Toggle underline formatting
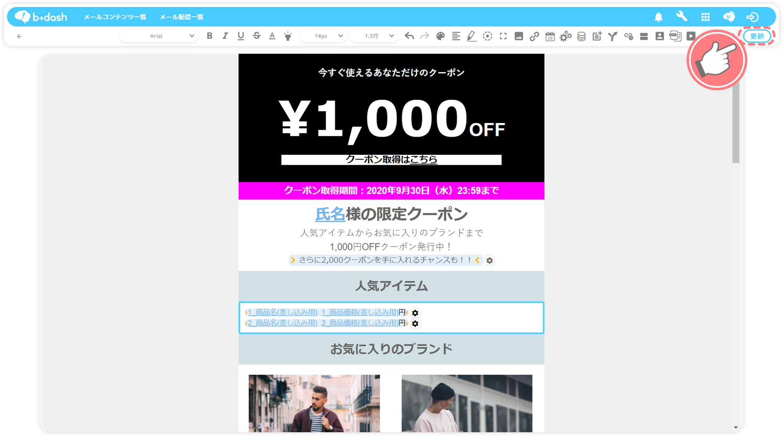This screenshot has width=783, height=440. [x=241, y=36]
